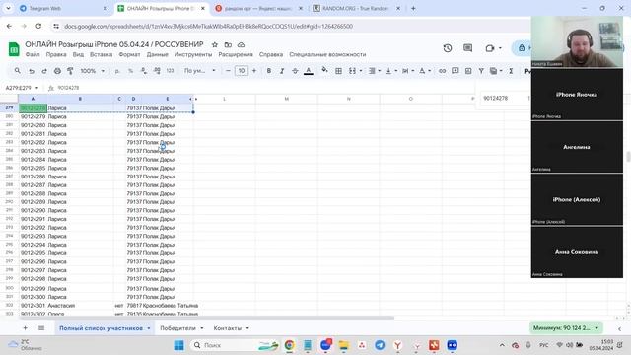Click the redo arrow

pyautogui.click(x=44, y=71)
